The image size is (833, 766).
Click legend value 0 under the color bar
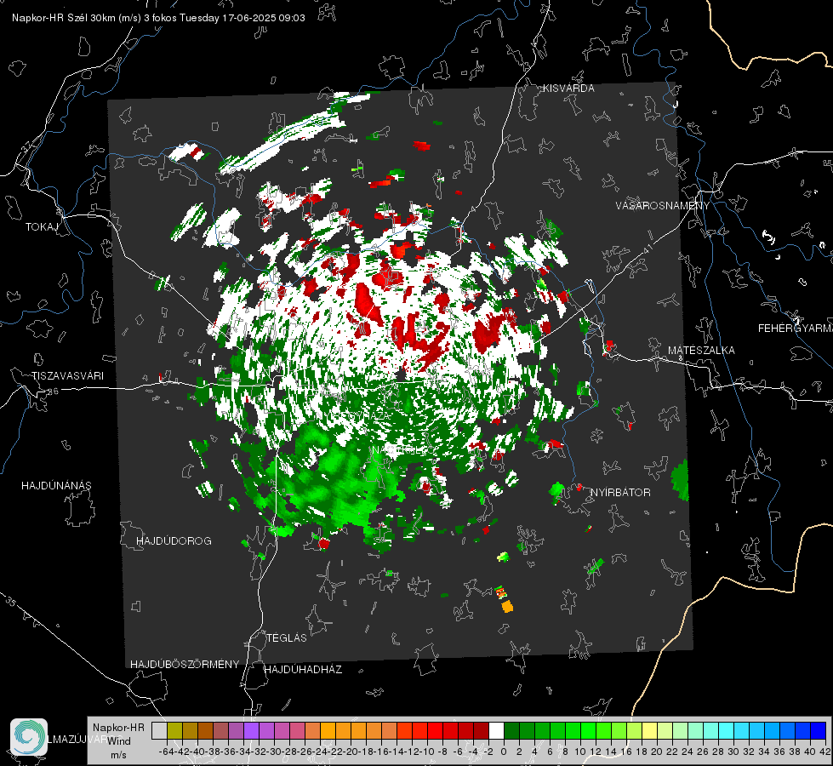[504, 752]
